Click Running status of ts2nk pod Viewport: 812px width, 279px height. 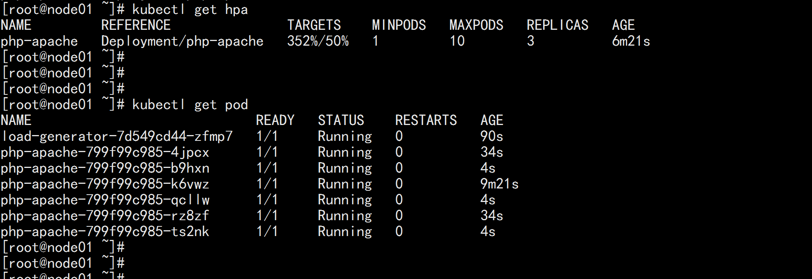pyautogui.click(x=345, y=231)
